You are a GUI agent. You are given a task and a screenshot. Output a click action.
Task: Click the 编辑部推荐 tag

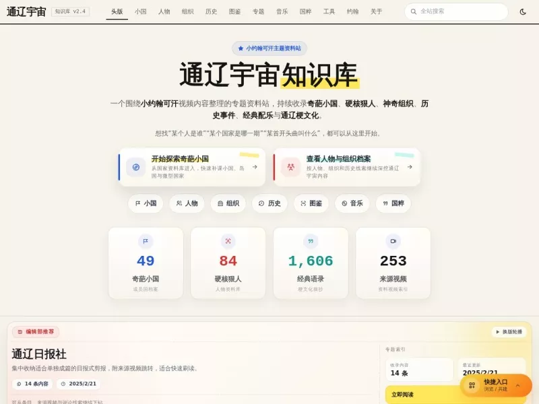click(x=36, y=332)
